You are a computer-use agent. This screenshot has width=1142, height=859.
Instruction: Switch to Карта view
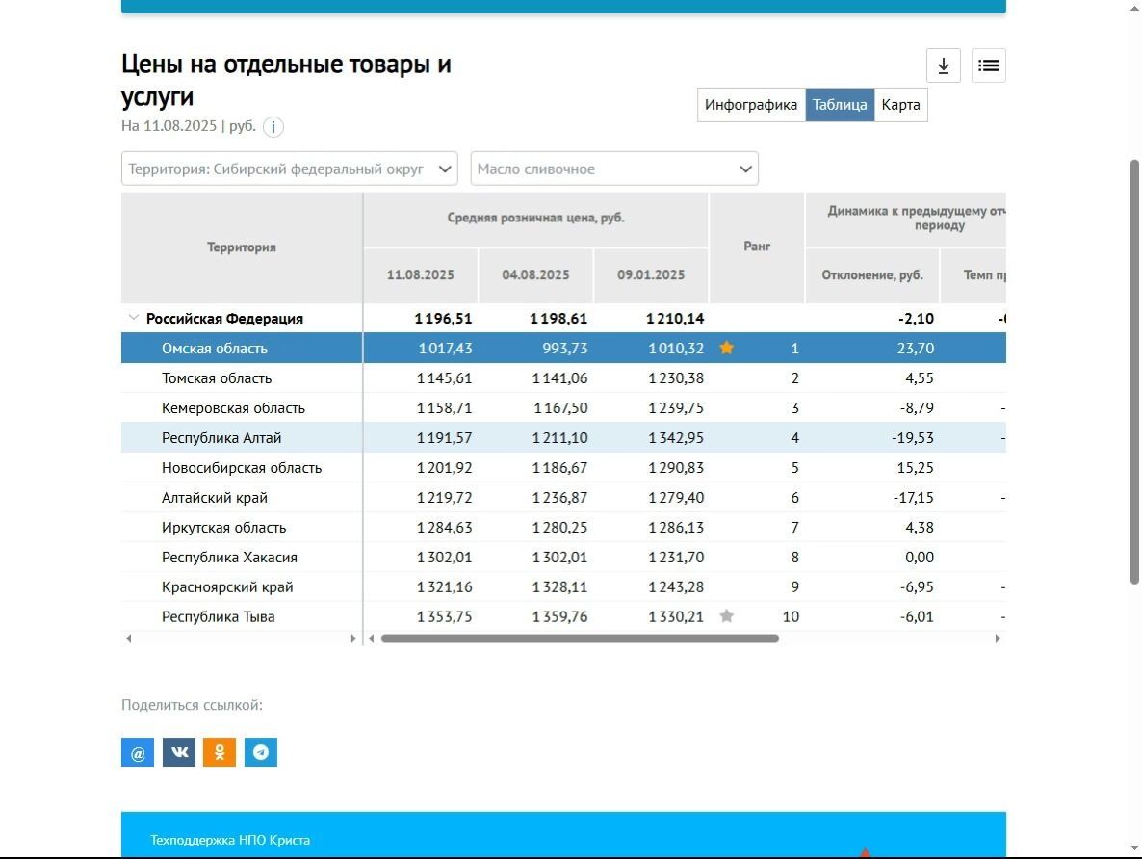pyautogui.click(x=900, y=105)
